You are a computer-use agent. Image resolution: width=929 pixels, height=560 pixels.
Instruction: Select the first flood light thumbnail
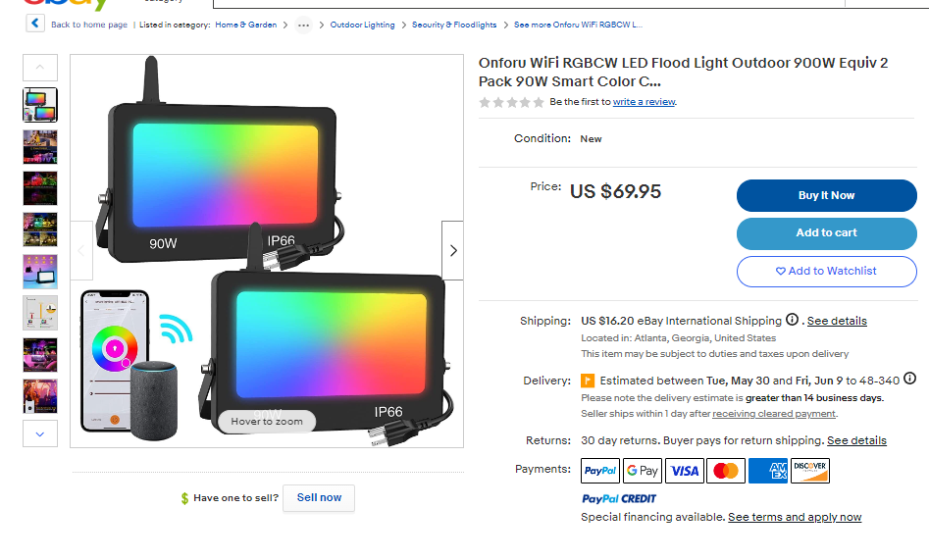click(40, 105)
